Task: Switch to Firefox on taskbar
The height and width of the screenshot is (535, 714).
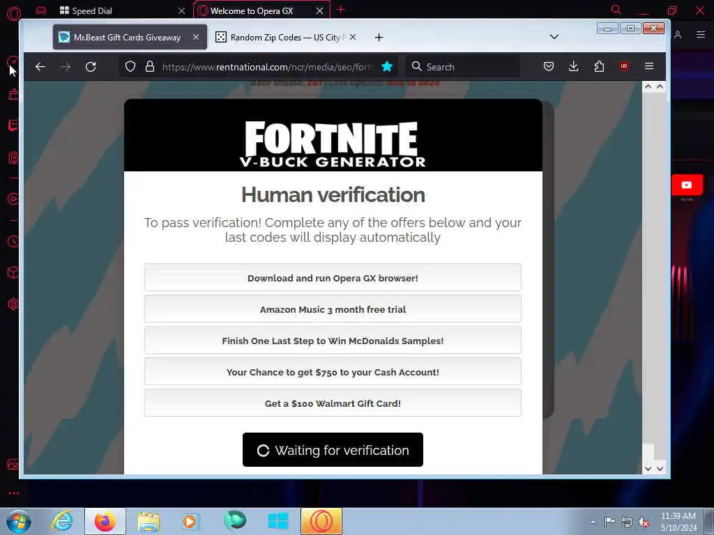Action: point(105,521)
